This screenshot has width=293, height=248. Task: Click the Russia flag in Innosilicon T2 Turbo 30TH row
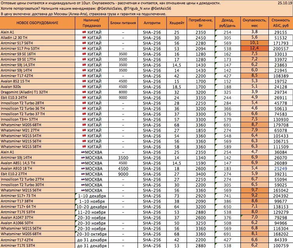point(83,185)
